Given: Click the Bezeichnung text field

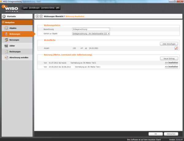Looking at the screenshot, I should point(91,29).
